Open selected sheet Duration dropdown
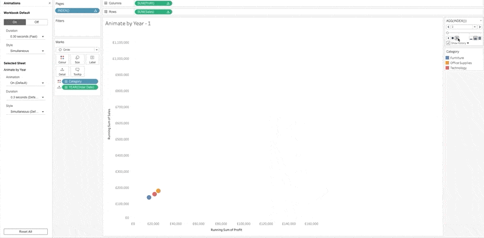484x238 pixels. pos(25,97)
